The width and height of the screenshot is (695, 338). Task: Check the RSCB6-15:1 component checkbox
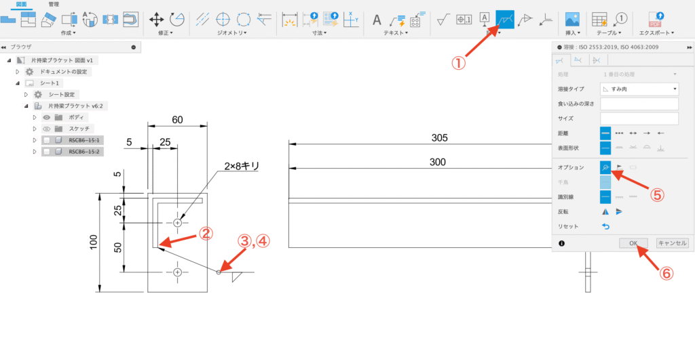point(47,140)
